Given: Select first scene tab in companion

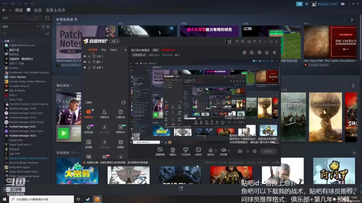Looking at the screenshot, I should (93, 50).
